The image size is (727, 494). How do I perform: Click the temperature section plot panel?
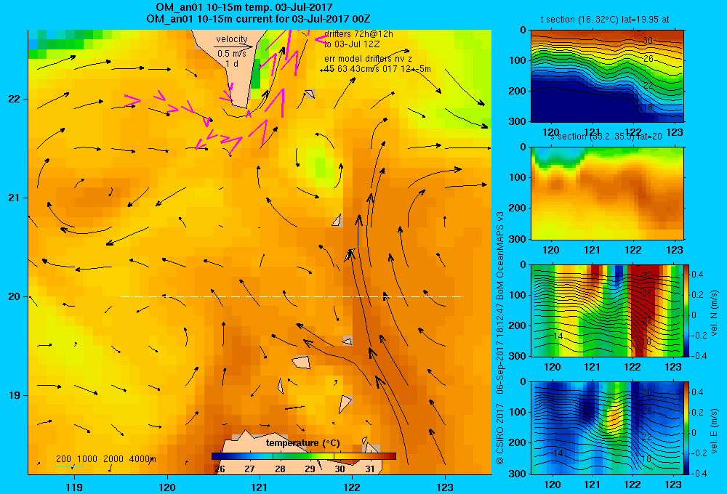click(607, 76)
